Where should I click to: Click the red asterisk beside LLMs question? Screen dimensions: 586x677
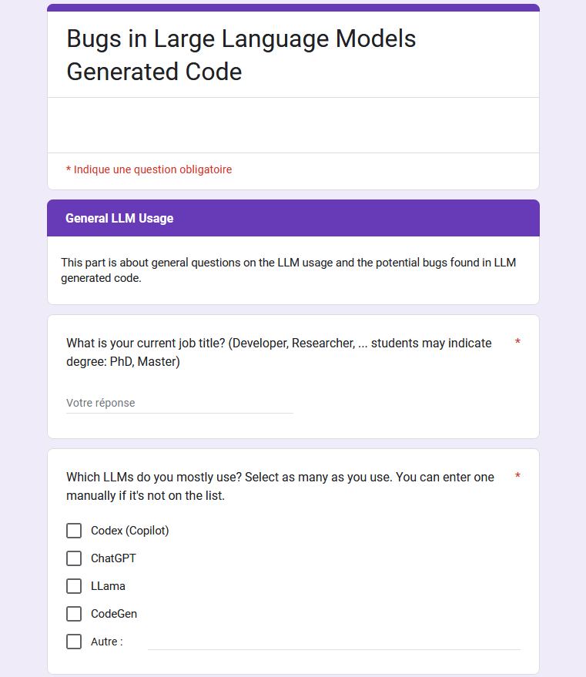coord(517,477)
